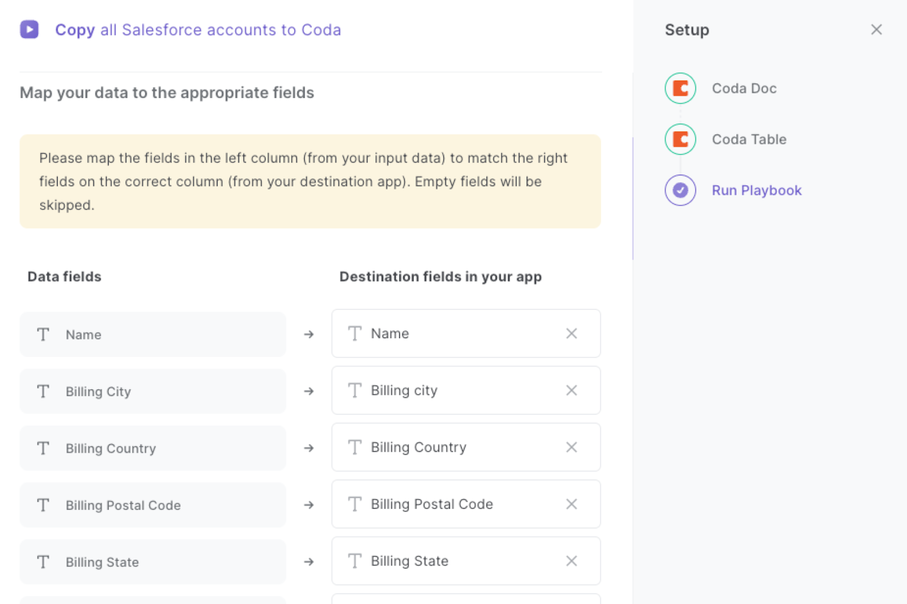The image size is (907, 604).
Task: Click the arrow next to Billing State
Action: point(309,562)
